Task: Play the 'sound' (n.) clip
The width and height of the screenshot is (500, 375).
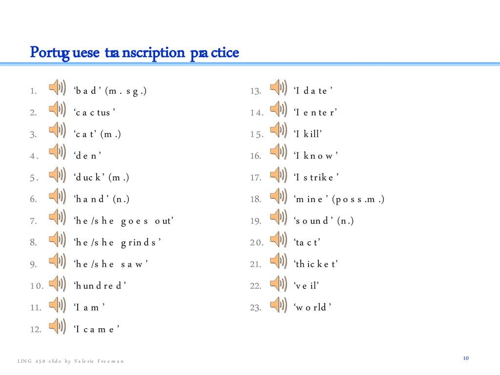Action: coord(279,217)
